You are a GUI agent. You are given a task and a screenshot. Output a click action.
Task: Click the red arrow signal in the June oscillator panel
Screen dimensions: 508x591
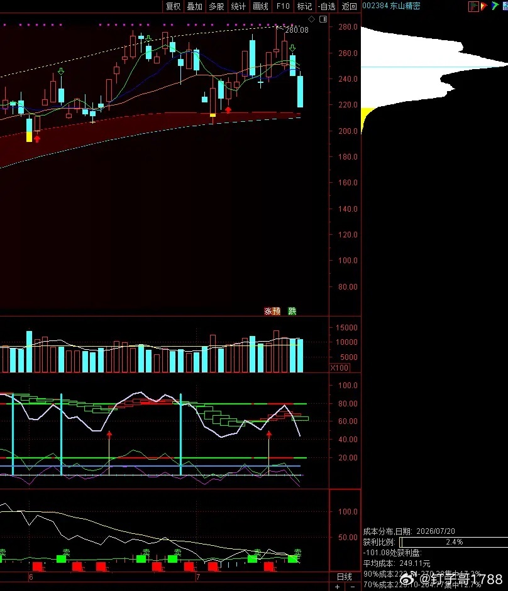109,435
